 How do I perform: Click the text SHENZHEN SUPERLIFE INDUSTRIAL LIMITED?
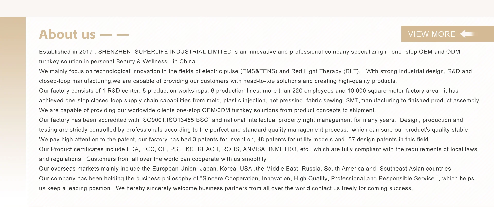click(165, 52)
